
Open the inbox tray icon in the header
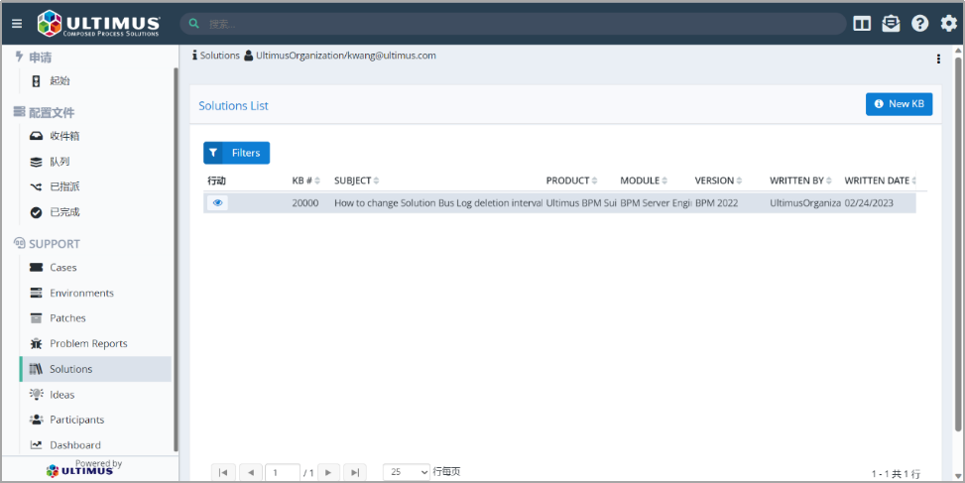891,24
